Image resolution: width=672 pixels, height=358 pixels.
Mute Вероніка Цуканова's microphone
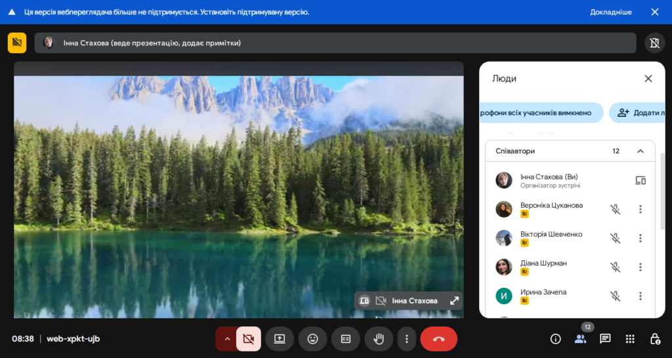pos(615,209)
